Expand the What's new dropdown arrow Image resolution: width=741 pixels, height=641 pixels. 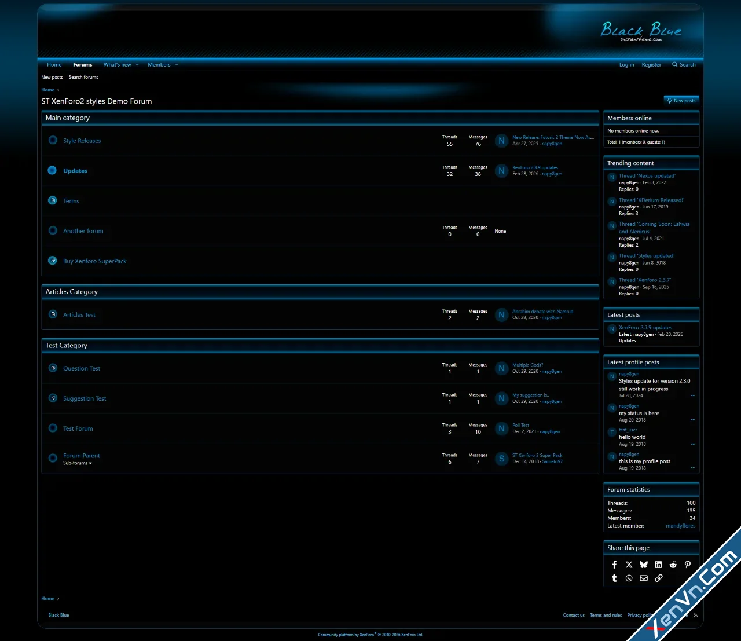(x=137, y=64)
